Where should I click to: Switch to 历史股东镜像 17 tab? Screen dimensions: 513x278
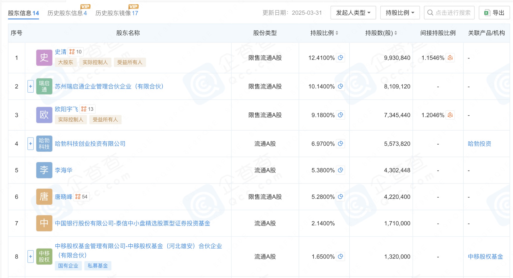tap(117, 13)
